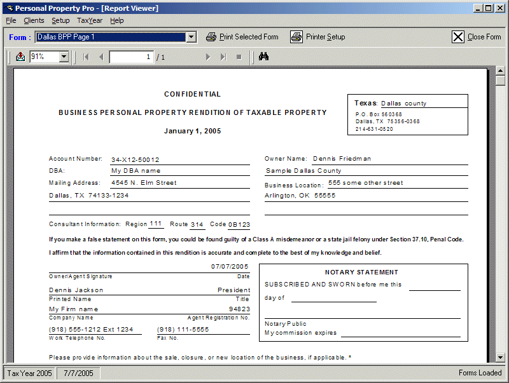Click DBA value My DBA name
Viewport: 509px width, 383px height.
[136, 171]
